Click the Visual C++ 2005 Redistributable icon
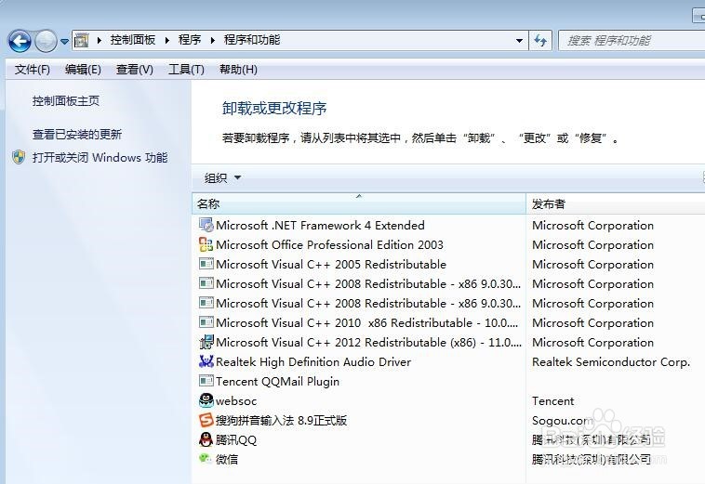This screenshot has height=484, width=705. coord(206,264)
